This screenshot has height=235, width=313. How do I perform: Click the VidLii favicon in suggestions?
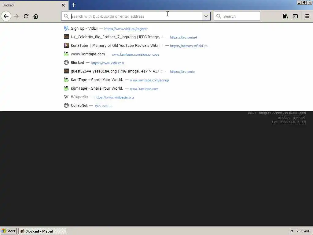(66, 28)
